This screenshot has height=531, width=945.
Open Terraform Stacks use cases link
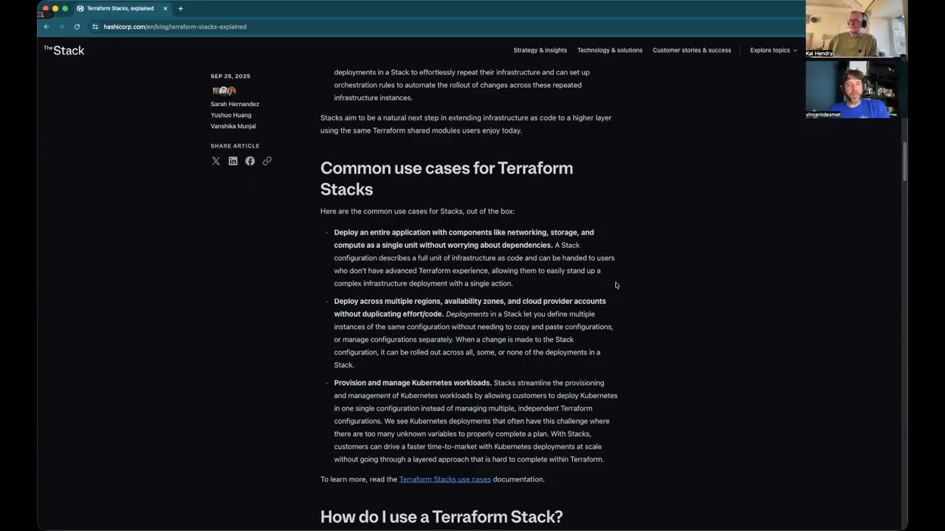click(444, 479)
